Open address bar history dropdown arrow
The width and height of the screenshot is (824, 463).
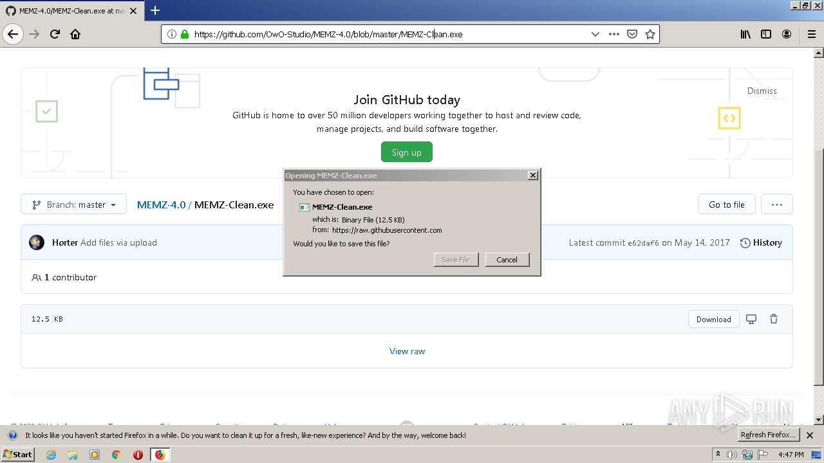pyautogui.click(x=595, y=34)
